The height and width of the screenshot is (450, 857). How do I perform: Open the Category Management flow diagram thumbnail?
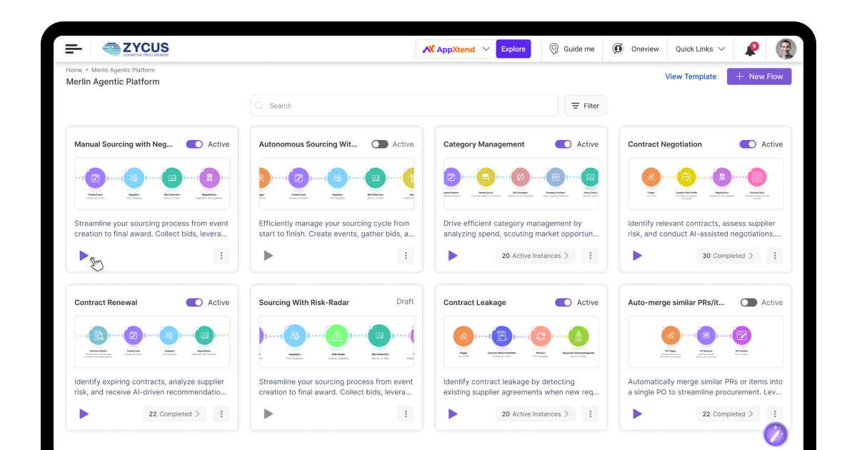click(x=521, y=184)
